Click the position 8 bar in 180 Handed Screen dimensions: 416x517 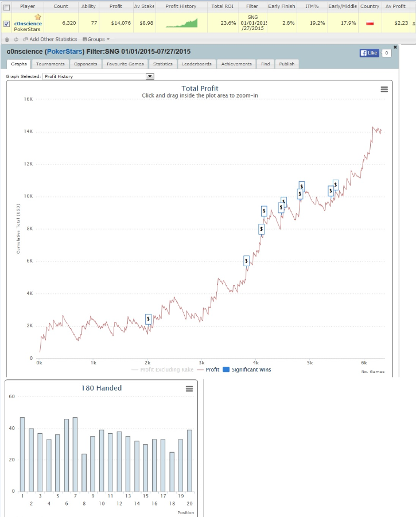84,472
